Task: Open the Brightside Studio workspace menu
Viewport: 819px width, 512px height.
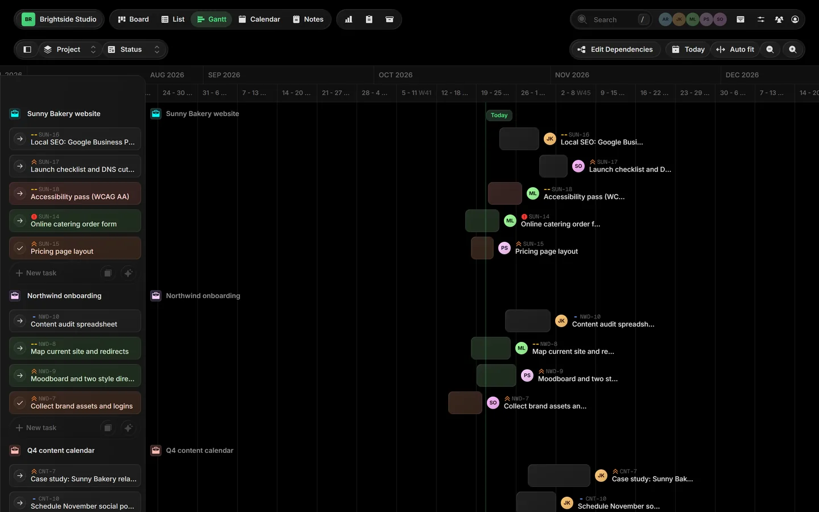Action: click(x=59, y=19)
